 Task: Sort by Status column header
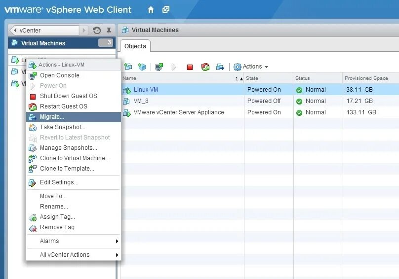pos(318,78)
